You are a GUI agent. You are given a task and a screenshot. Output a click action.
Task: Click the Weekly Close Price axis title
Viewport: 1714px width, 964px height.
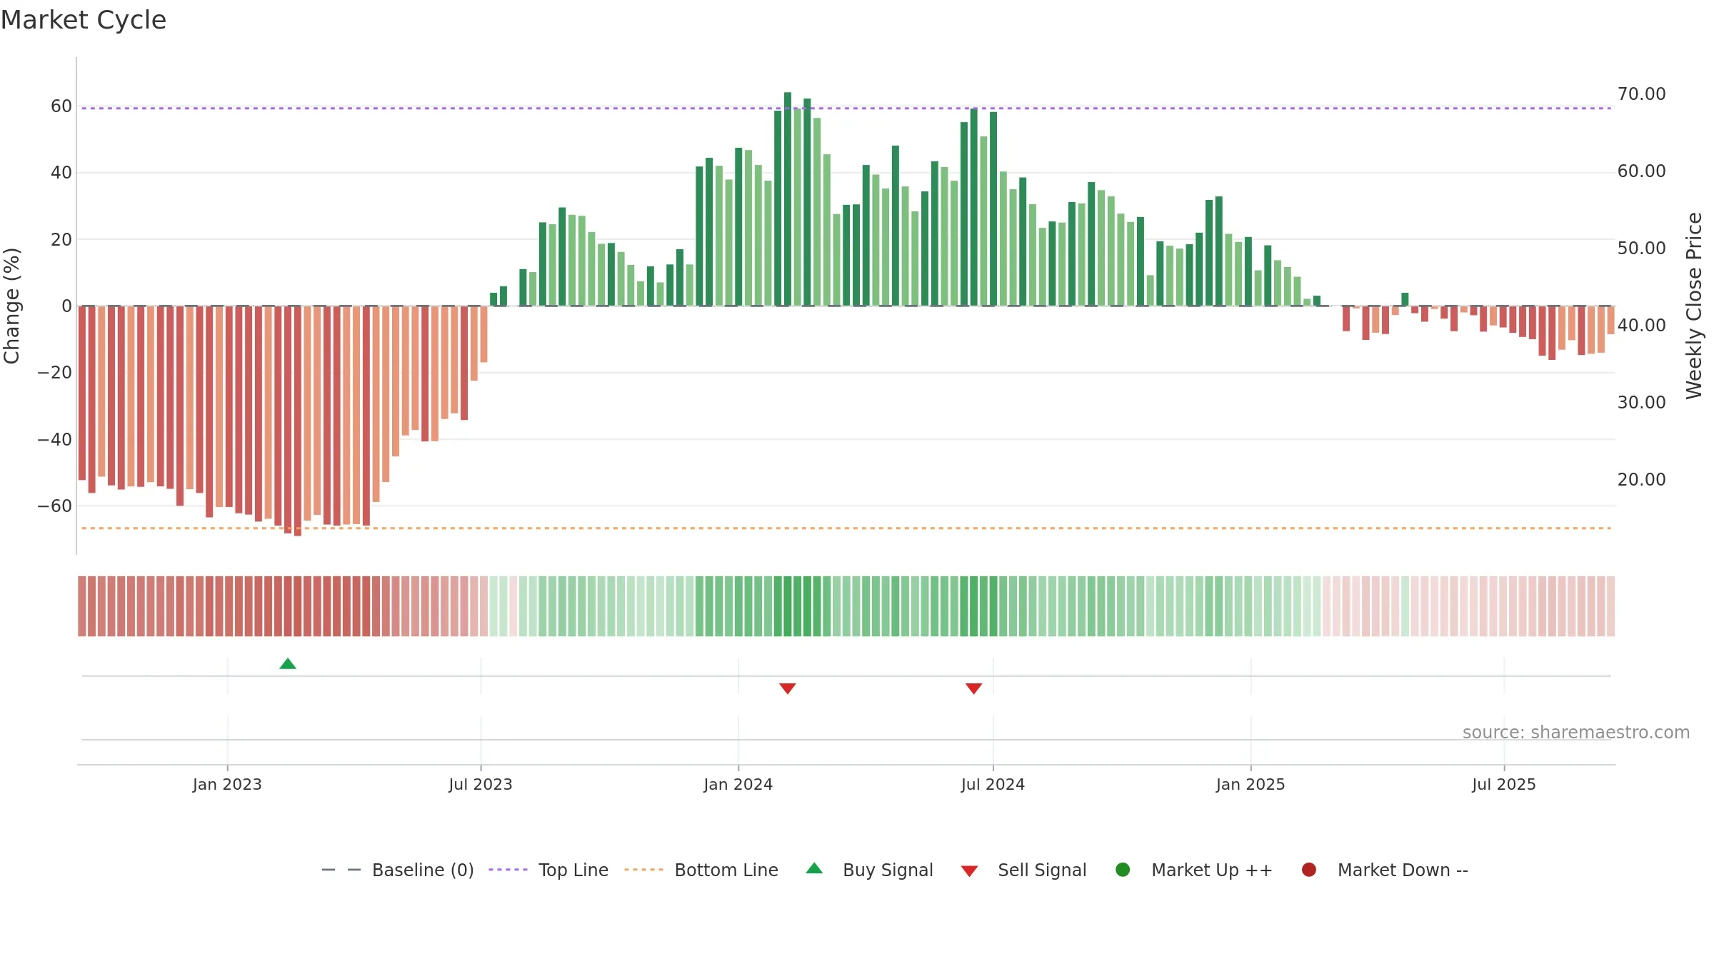1694,306
